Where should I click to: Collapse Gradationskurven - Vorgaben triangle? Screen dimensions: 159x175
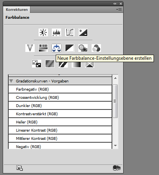[x=11, y=81]
